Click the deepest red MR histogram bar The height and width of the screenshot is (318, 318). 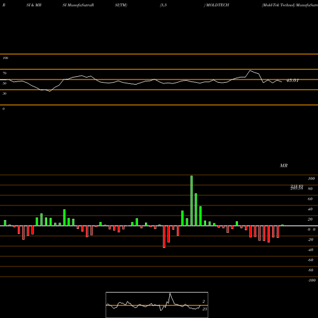[x=164, y=237]
